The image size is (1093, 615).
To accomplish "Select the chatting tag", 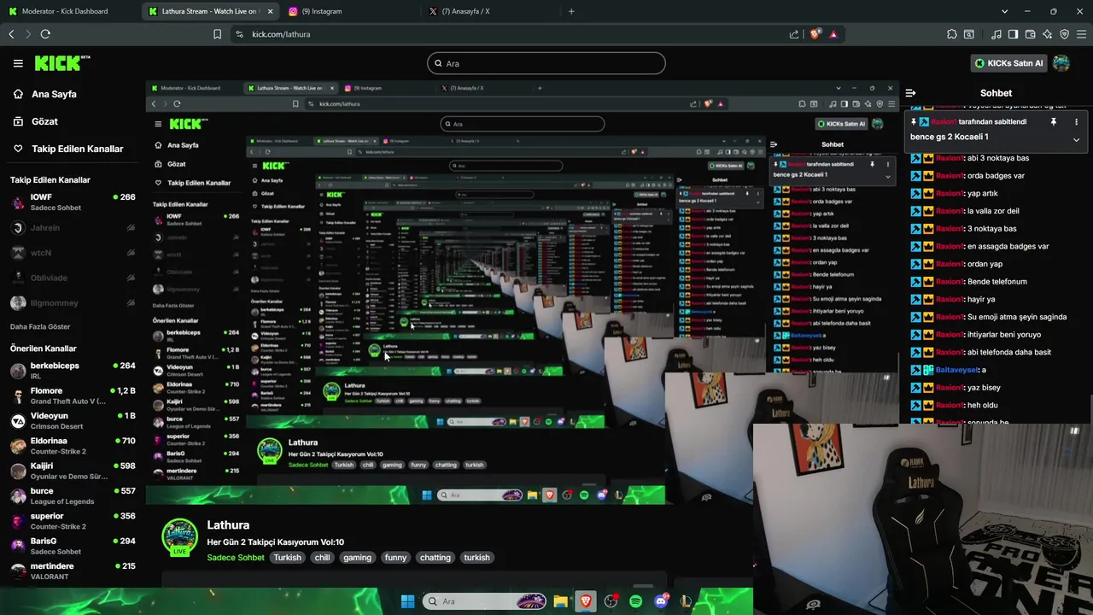I will coord(435,558).
